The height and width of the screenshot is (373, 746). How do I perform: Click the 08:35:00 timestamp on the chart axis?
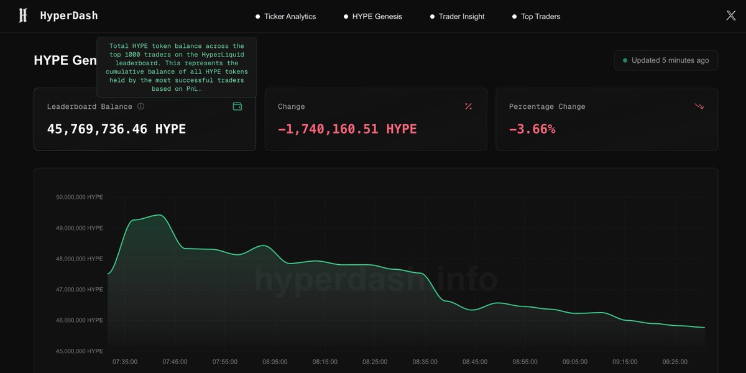pyautogui.click(x=425, y=361)
